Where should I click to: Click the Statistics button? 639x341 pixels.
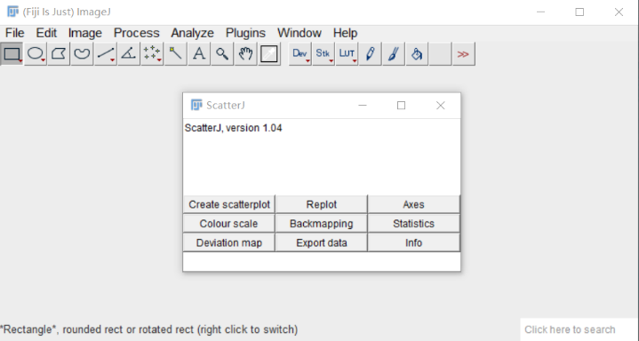pyautogui.click(x=413, y=224)
